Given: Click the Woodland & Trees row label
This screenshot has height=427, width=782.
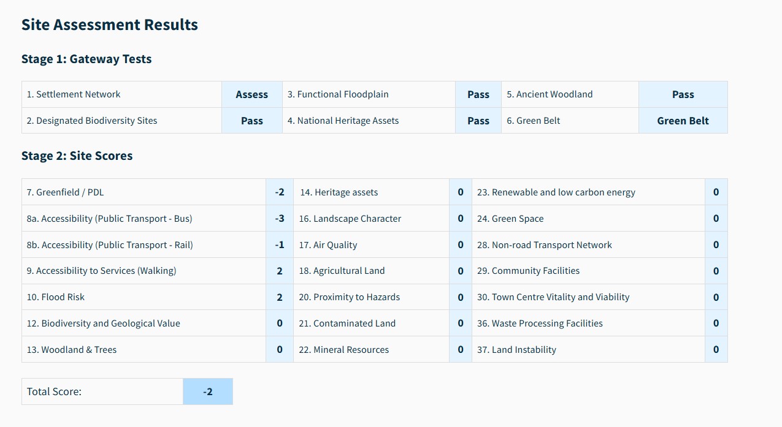Looking at the screenshot, I should pyautogui.click(x=72, y=350).
